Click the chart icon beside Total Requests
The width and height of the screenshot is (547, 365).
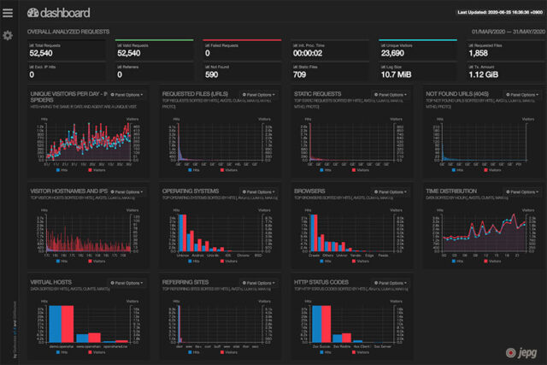(x=31, y=43)
